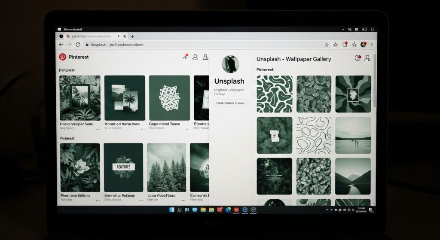Click the Unsial Vlroper Sode pin title
The height and width of the screenshot is (240, 440).
coord(76,124)
